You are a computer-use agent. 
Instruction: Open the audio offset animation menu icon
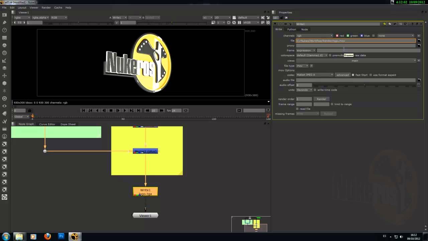coord(419,85)
